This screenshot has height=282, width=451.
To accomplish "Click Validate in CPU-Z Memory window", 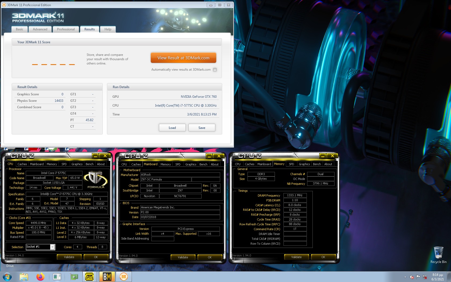I will pyautogui.click(x=296, y=257).
